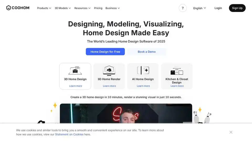Open the Statement on Cookies link
This screenshot has height=141, width=252.
(x=69, y=134)
